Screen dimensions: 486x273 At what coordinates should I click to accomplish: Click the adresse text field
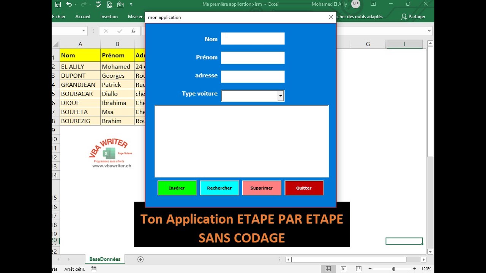tap(253, 77)
